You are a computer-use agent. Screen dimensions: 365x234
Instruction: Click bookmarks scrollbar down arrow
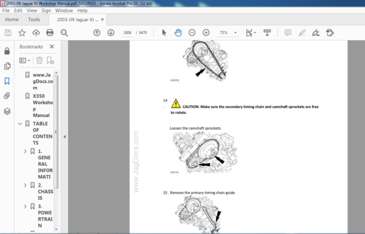56,229
